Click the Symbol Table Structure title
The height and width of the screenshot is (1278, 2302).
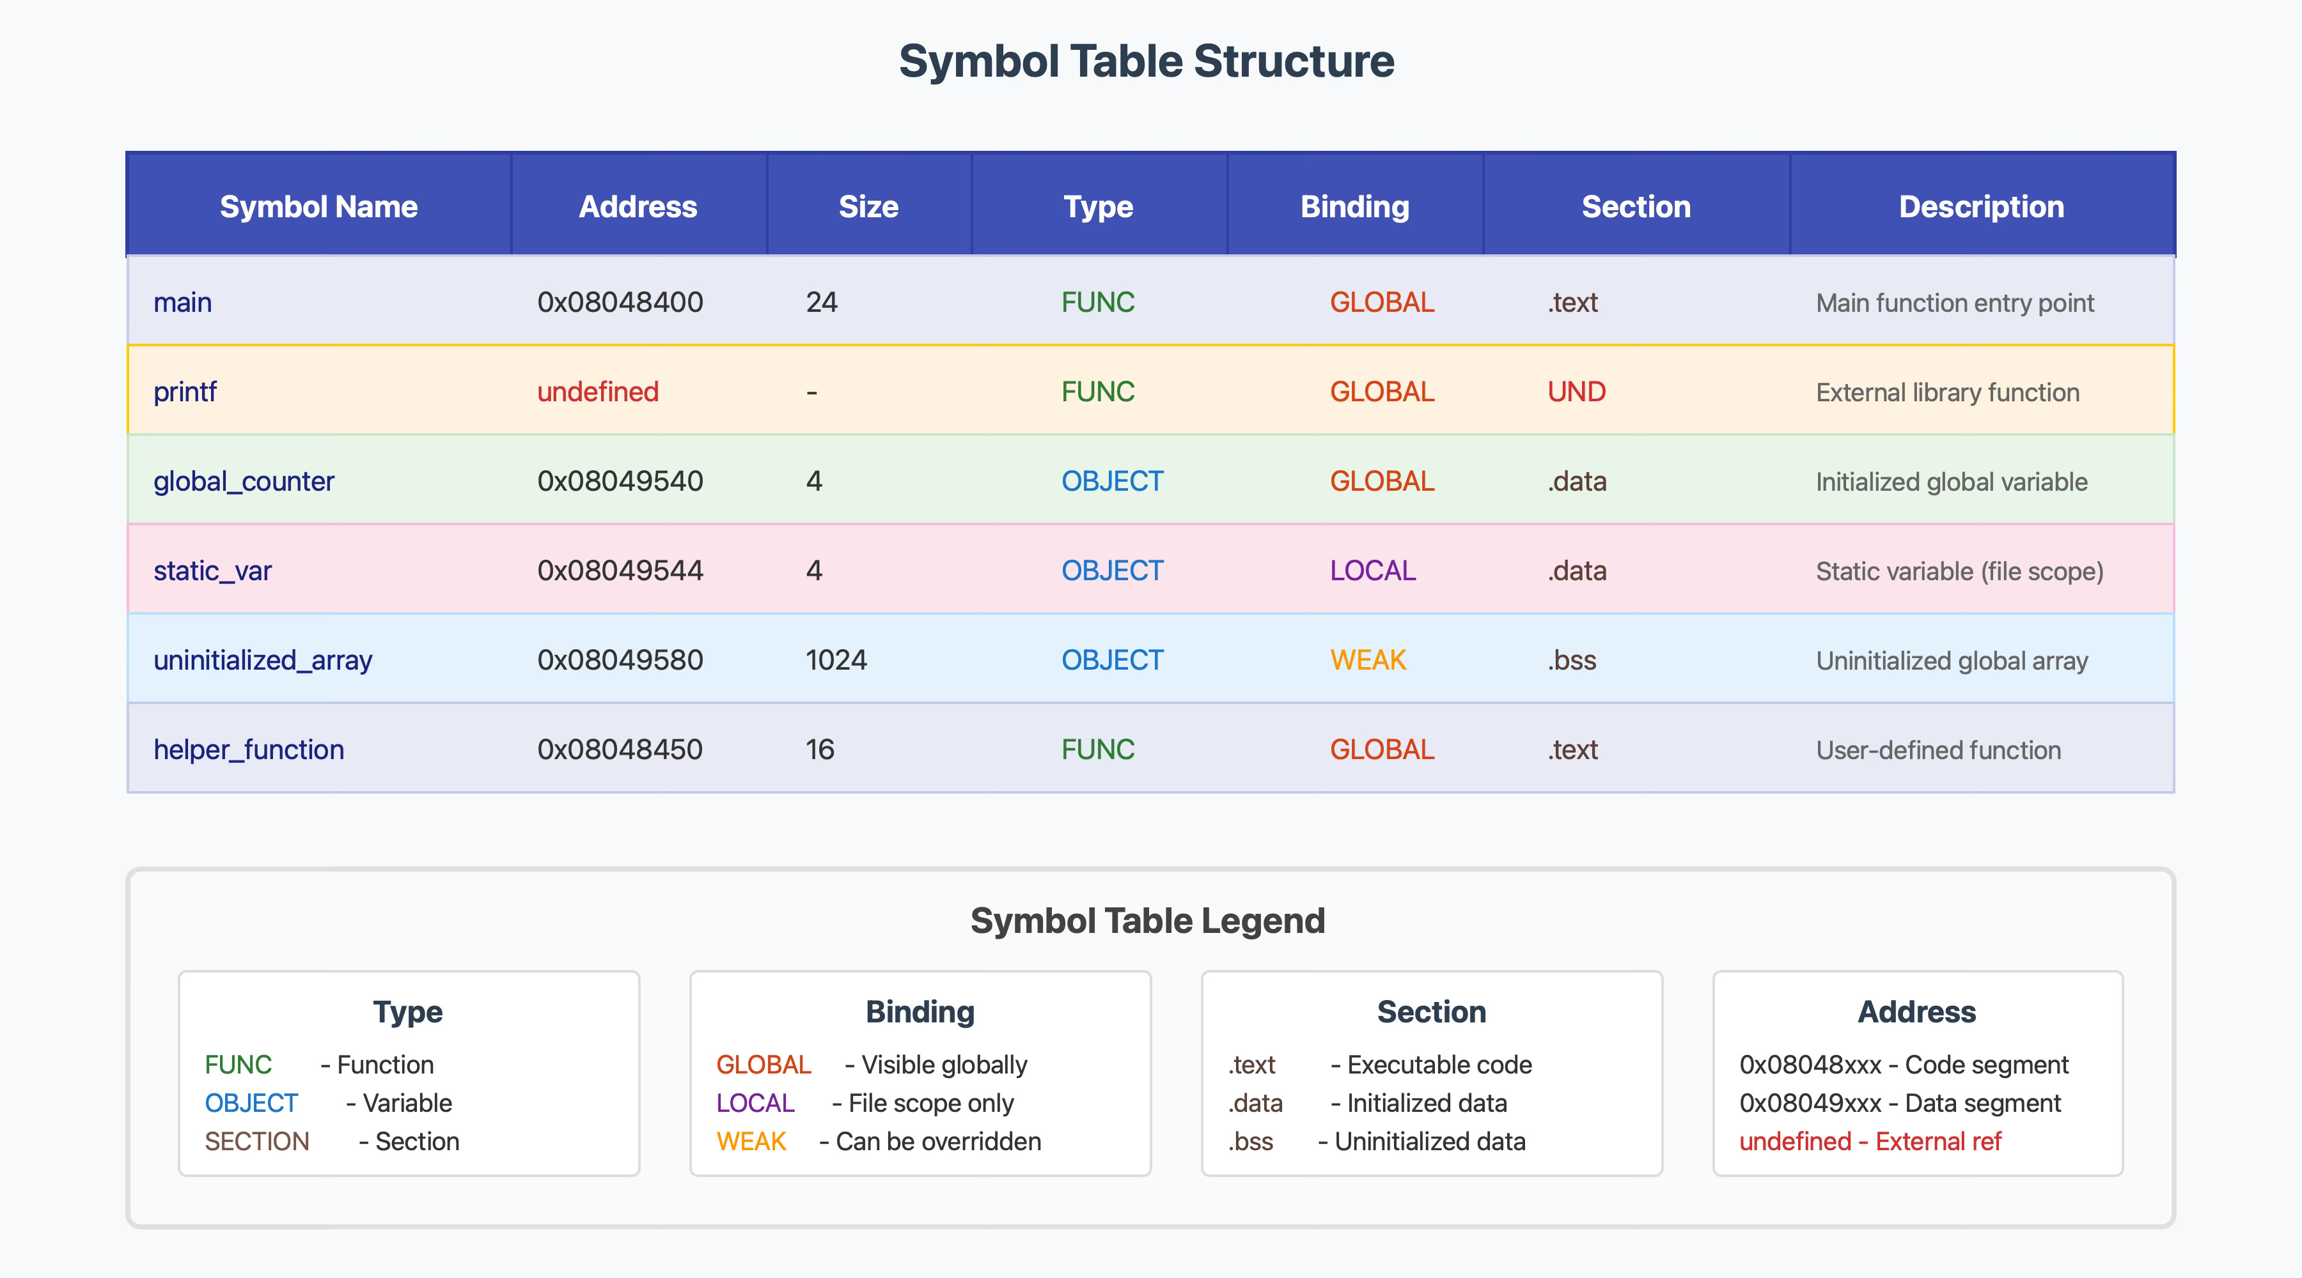click(1147, 61)
